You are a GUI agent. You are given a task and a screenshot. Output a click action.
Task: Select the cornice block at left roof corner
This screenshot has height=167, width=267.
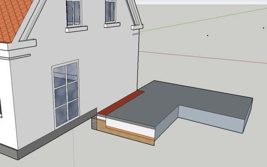pos(22,44)
